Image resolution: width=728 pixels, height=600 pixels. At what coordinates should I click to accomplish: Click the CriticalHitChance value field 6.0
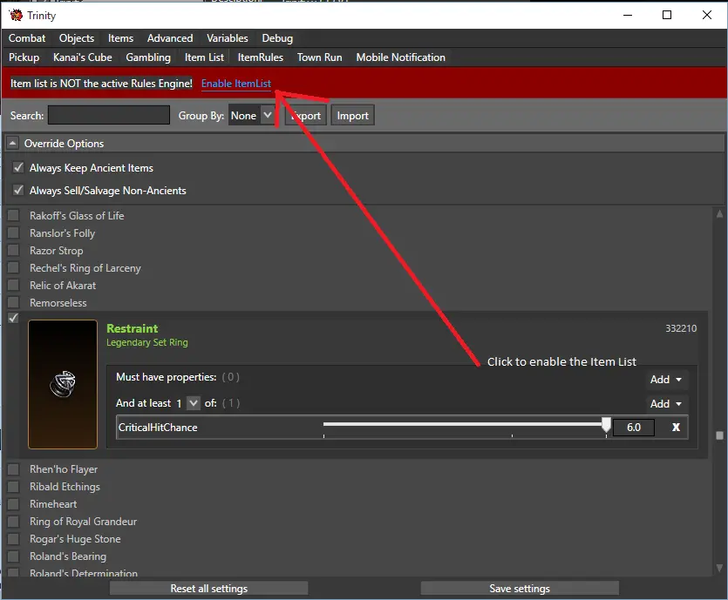pos(634,427)
